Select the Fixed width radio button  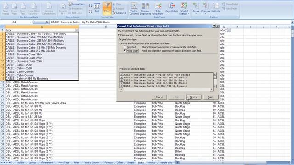(x=125, y=51)
